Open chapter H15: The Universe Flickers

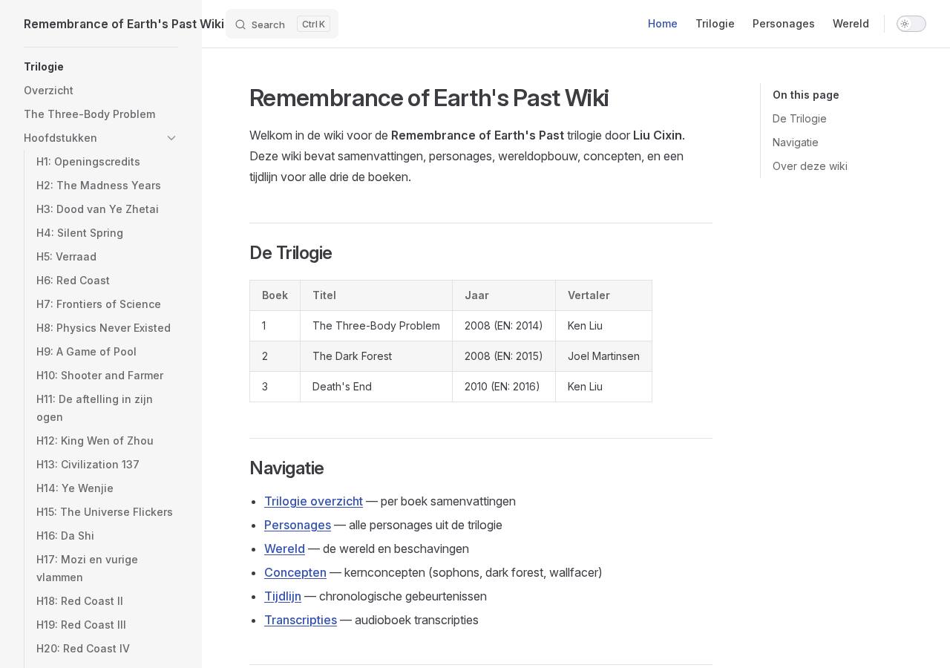tap(105, 512)
